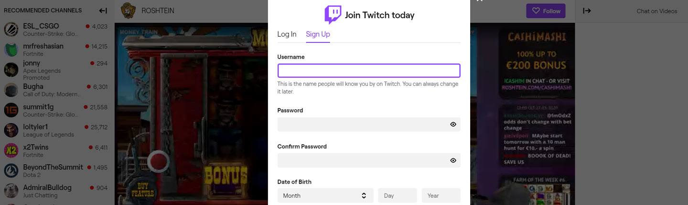Screen dimensions: 688x205
Task: Click the Day of birth field
Action: tap(398, 195)
